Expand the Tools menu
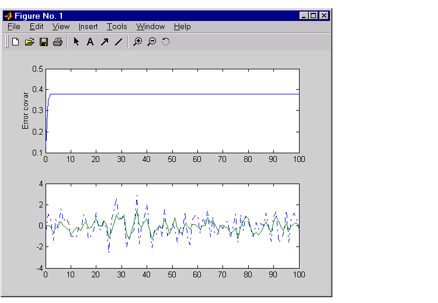The width and height of the screenshot is (438, 303). pos(117,27)
